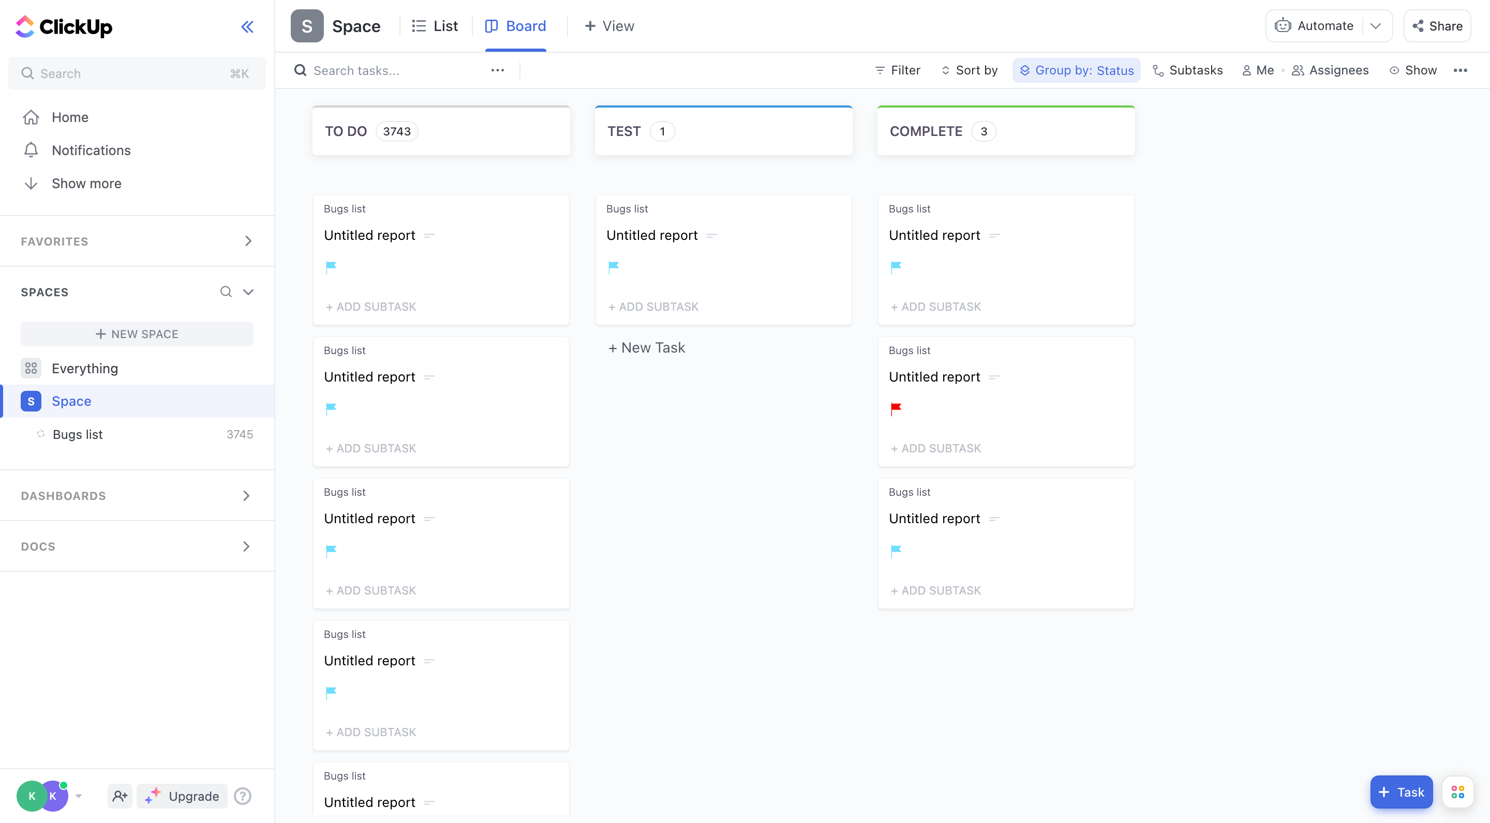1490x823 pixels.
Task: Toggle the Me filter
Action: click(1258, 70)
